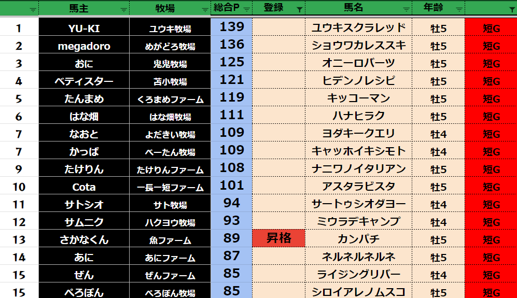
Task: Open the 馬主 column filter icon
Action: pyautogui.click(x=123, y=9)
